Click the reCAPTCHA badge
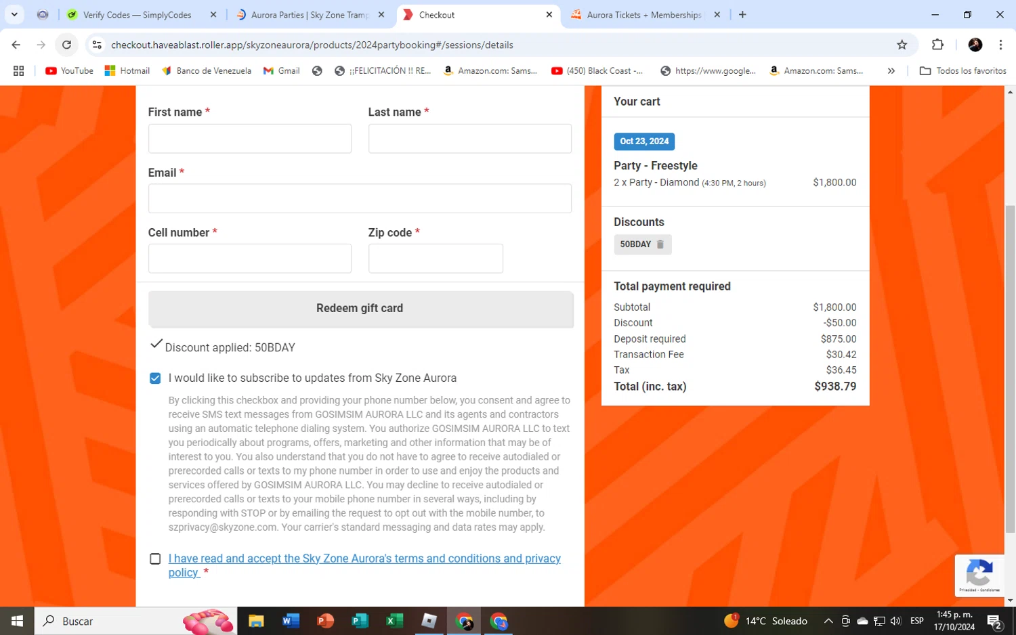The width and height of the screenshot is (1016, 635). pos(979,575)
